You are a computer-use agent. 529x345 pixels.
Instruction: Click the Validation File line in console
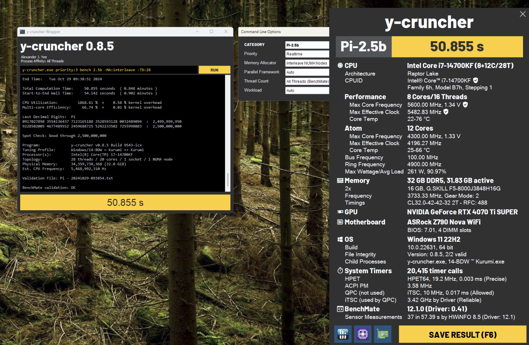(x=67, y=178)
